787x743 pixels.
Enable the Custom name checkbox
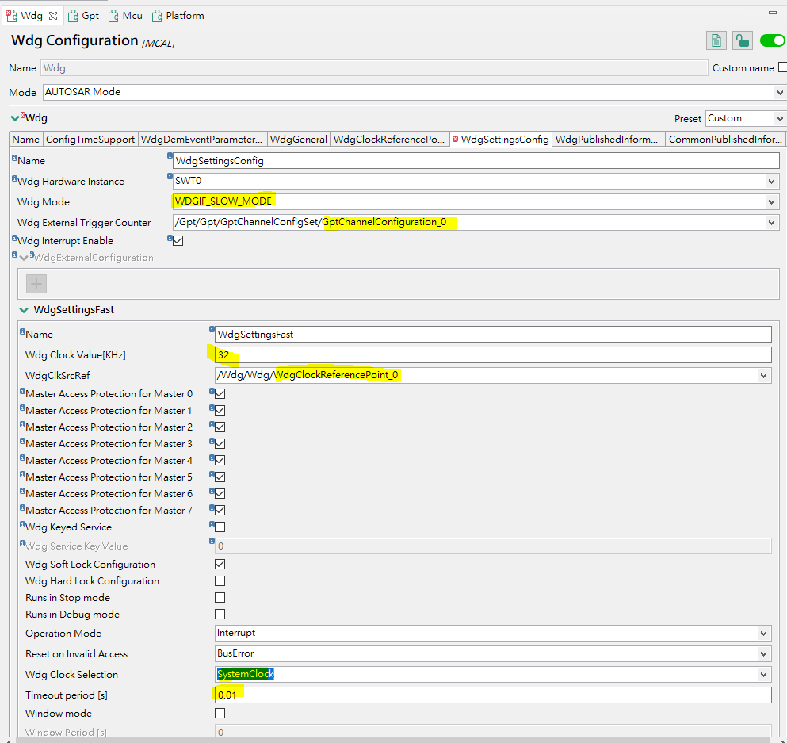coord(782,67)
